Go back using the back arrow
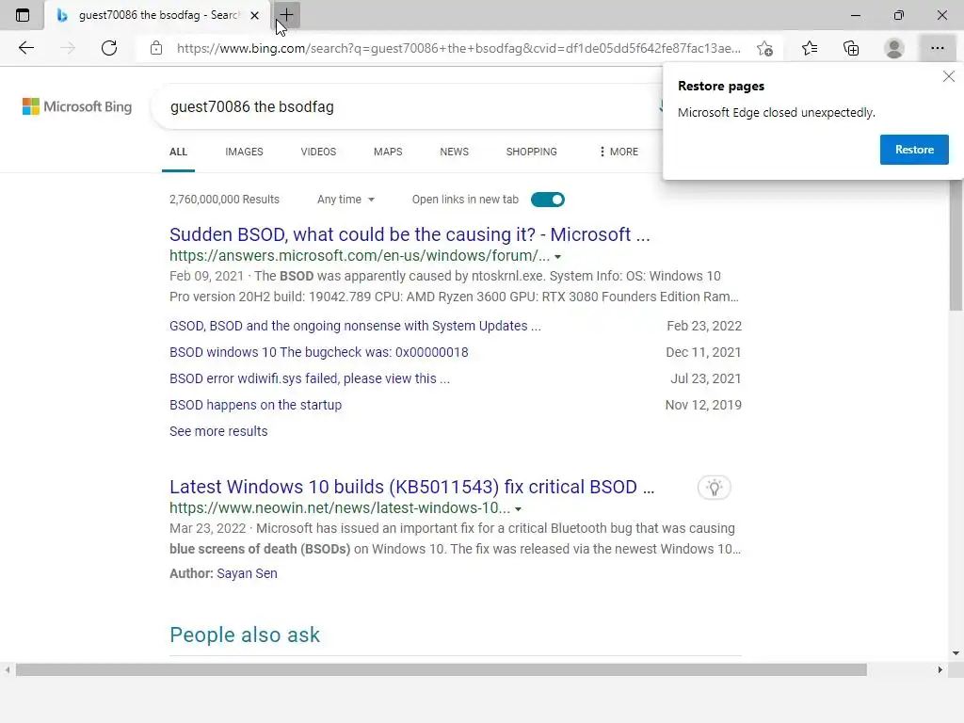The image size is (964, 723). [x=25, y=48]
